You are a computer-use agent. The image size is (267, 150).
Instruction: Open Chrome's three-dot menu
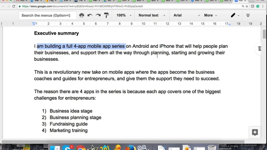tap(263, 6)
